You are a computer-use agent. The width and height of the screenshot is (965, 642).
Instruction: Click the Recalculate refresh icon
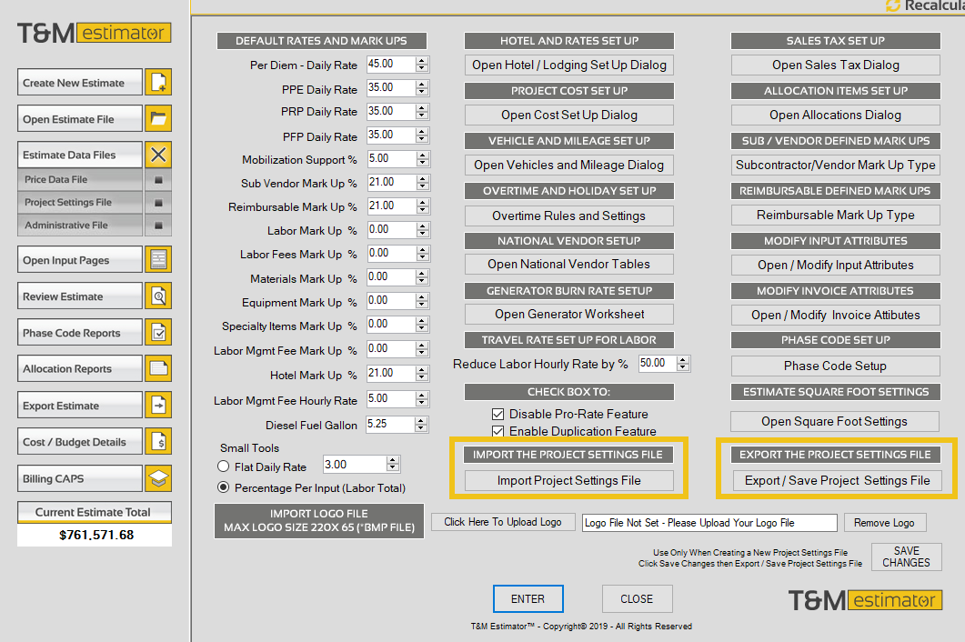tap(892, 5)
